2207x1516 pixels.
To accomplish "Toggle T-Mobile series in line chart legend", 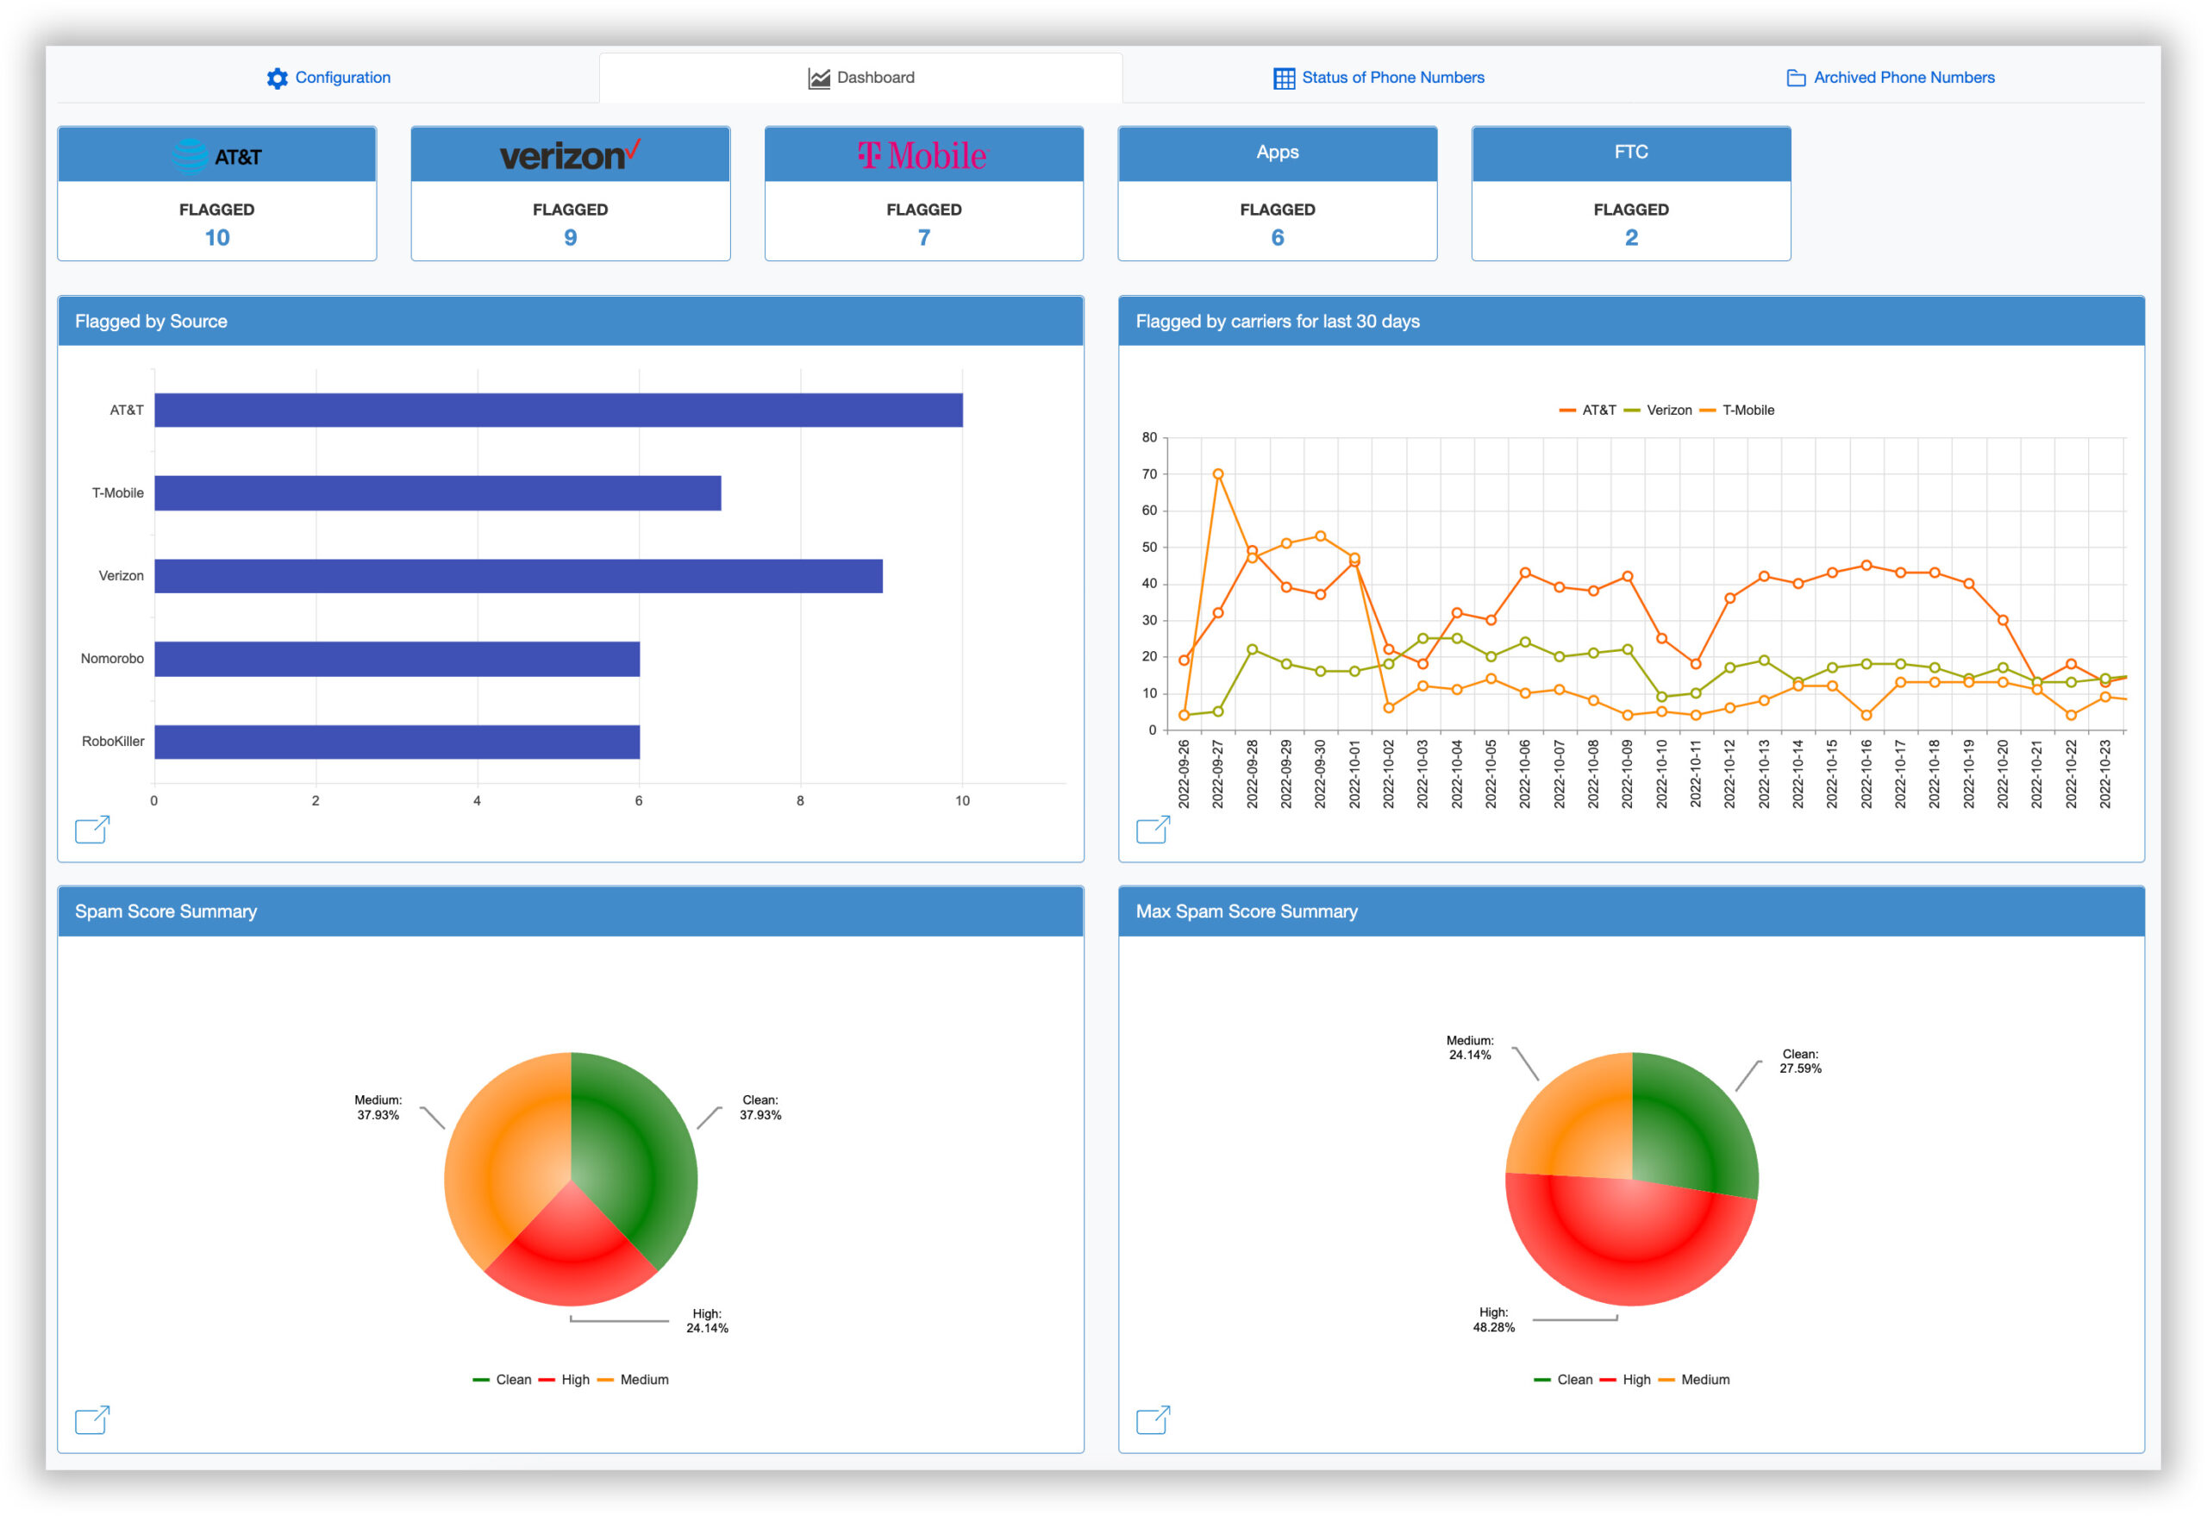I will click(1736, 410).
